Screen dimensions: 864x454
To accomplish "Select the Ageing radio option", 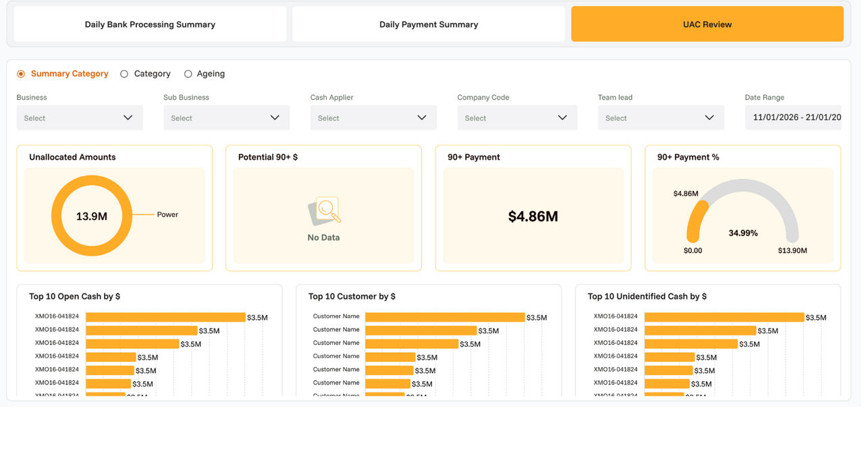I will [x=188, y=74].
